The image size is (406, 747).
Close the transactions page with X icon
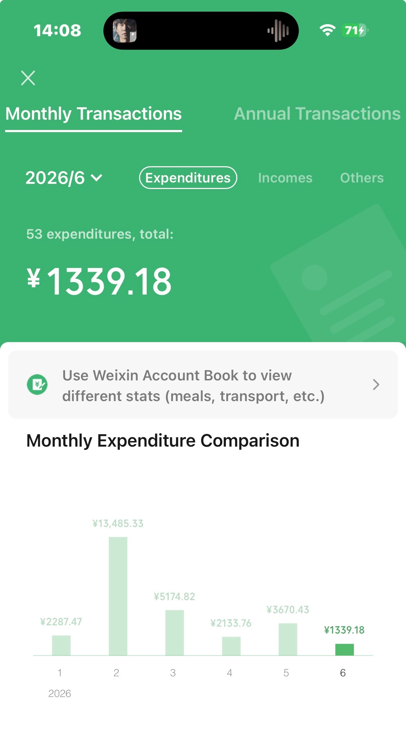pyautogui.click(x=28, y=78)
